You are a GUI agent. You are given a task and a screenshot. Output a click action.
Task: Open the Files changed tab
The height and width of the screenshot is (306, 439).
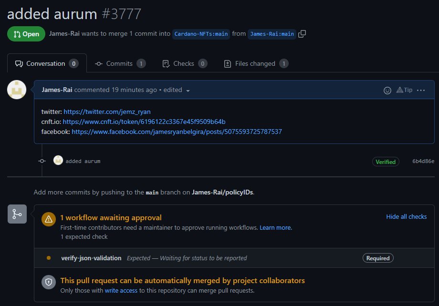[x=256, y=63]
